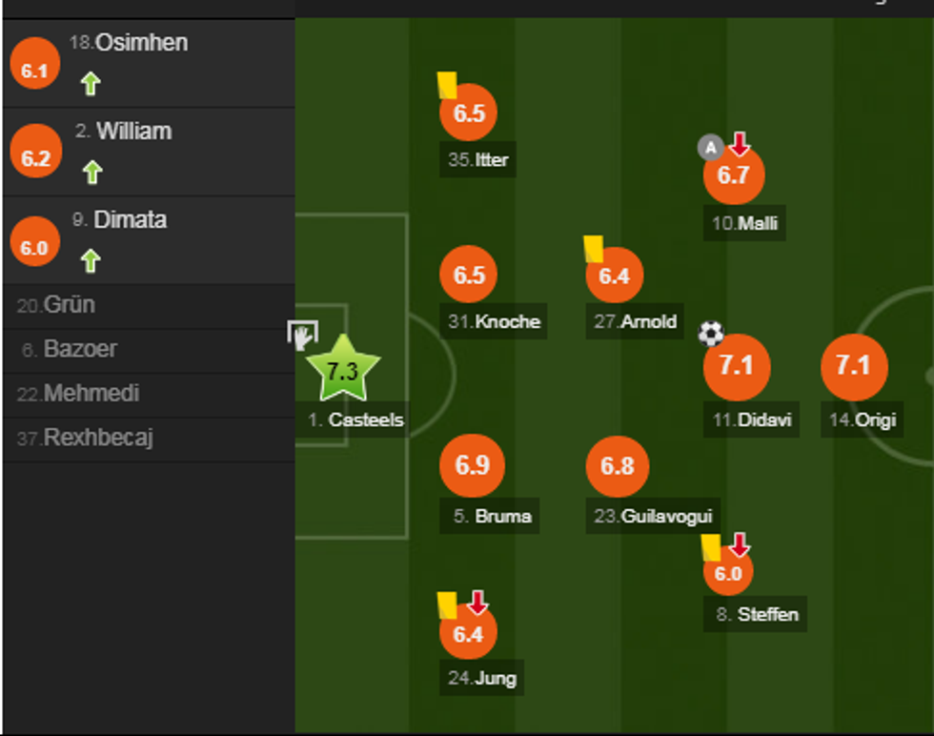Viewport: 934px width, 736px height.
Task: Click Mehmedi in the substitutes list
Action: point(91,394)
